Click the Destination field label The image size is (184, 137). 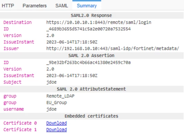click(x=18, y=22)
